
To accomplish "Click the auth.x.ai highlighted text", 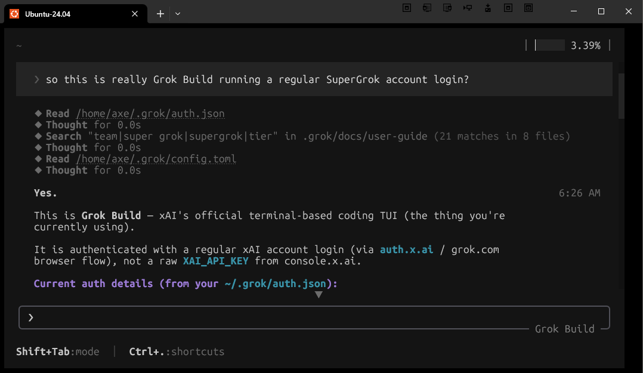I will [x=406, y=249].
